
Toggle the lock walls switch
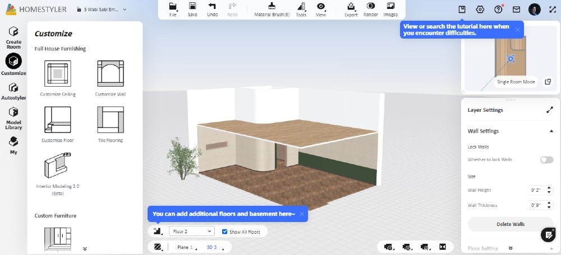546,160
